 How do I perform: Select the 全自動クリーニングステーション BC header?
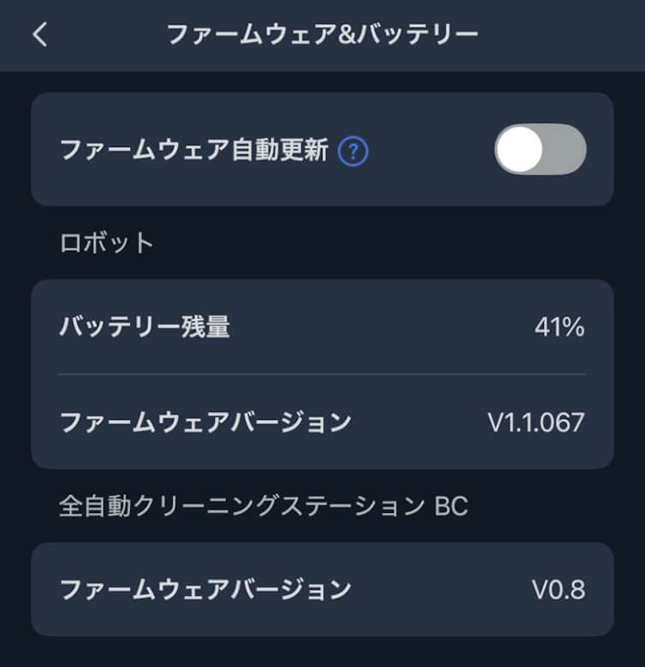263,505
